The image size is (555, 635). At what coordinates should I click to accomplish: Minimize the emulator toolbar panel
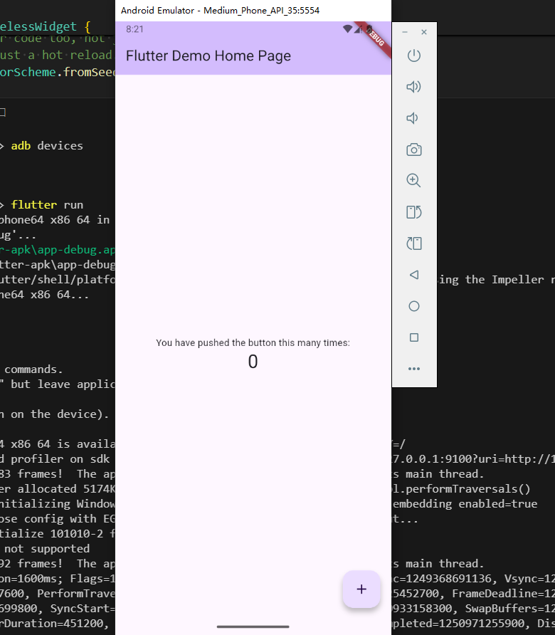[x=405, y=32]
